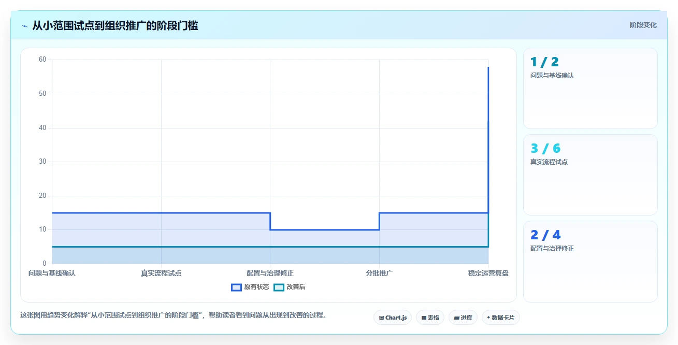Click the title 从小范围试点到组织推广的阶段门槛
The height and width of the screenshot is (345, 678).
pos(115,25)
